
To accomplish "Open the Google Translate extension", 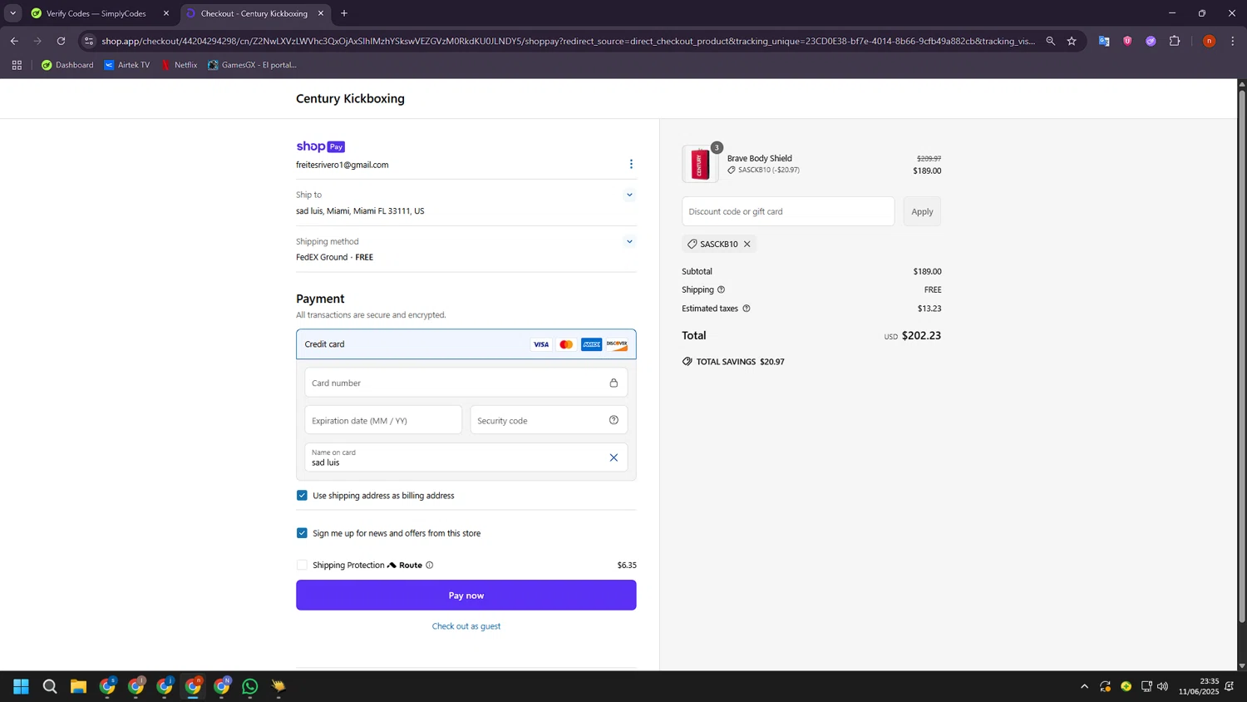I will [x=1104, y=41].
